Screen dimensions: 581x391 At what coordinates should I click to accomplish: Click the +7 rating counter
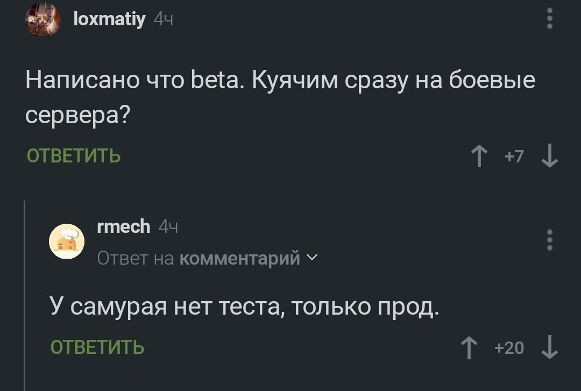(514, 157)
